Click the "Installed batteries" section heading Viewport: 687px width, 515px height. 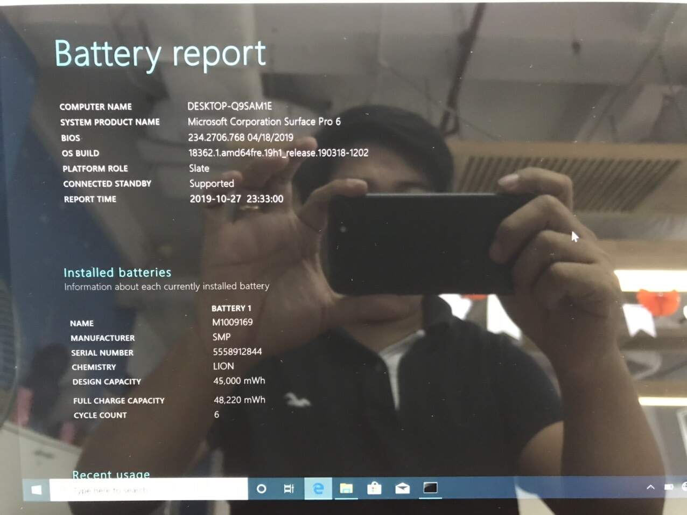tap(117, 273)
